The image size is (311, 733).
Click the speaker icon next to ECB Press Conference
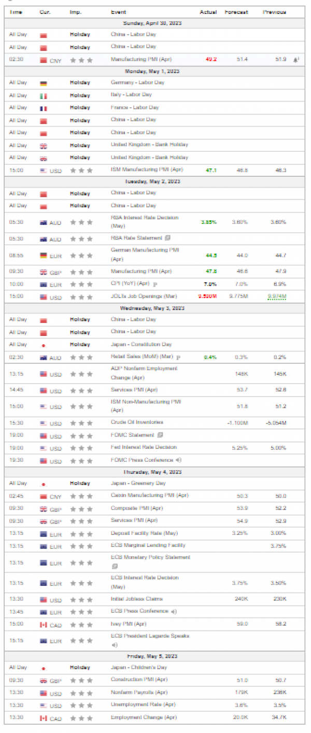coord(173,611)
